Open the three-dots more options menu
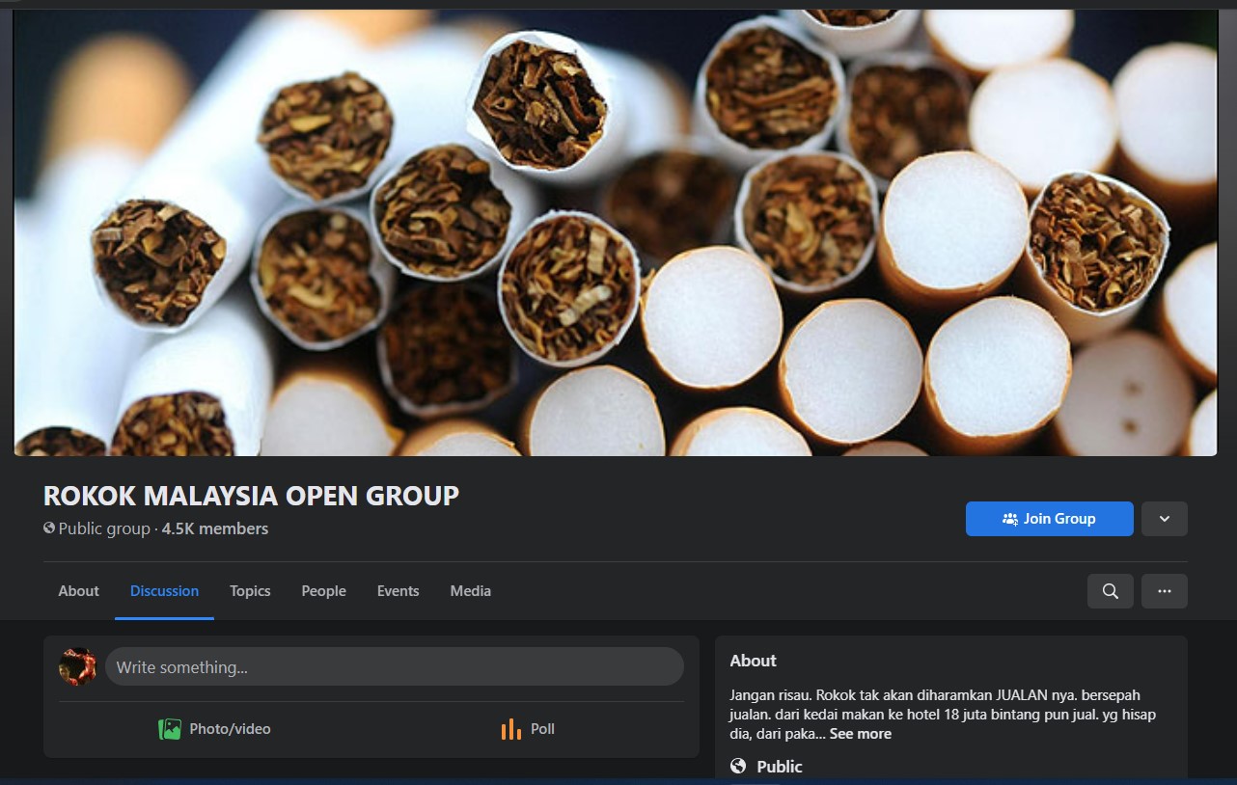This screenshot has height=785, width=1237. click(1165, 591)
